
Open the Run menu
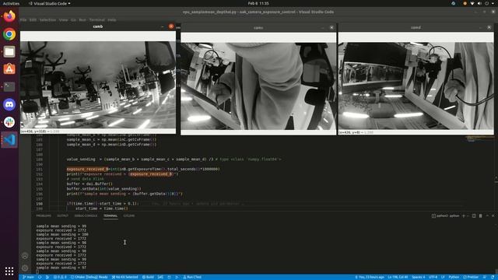click(82, 19)
